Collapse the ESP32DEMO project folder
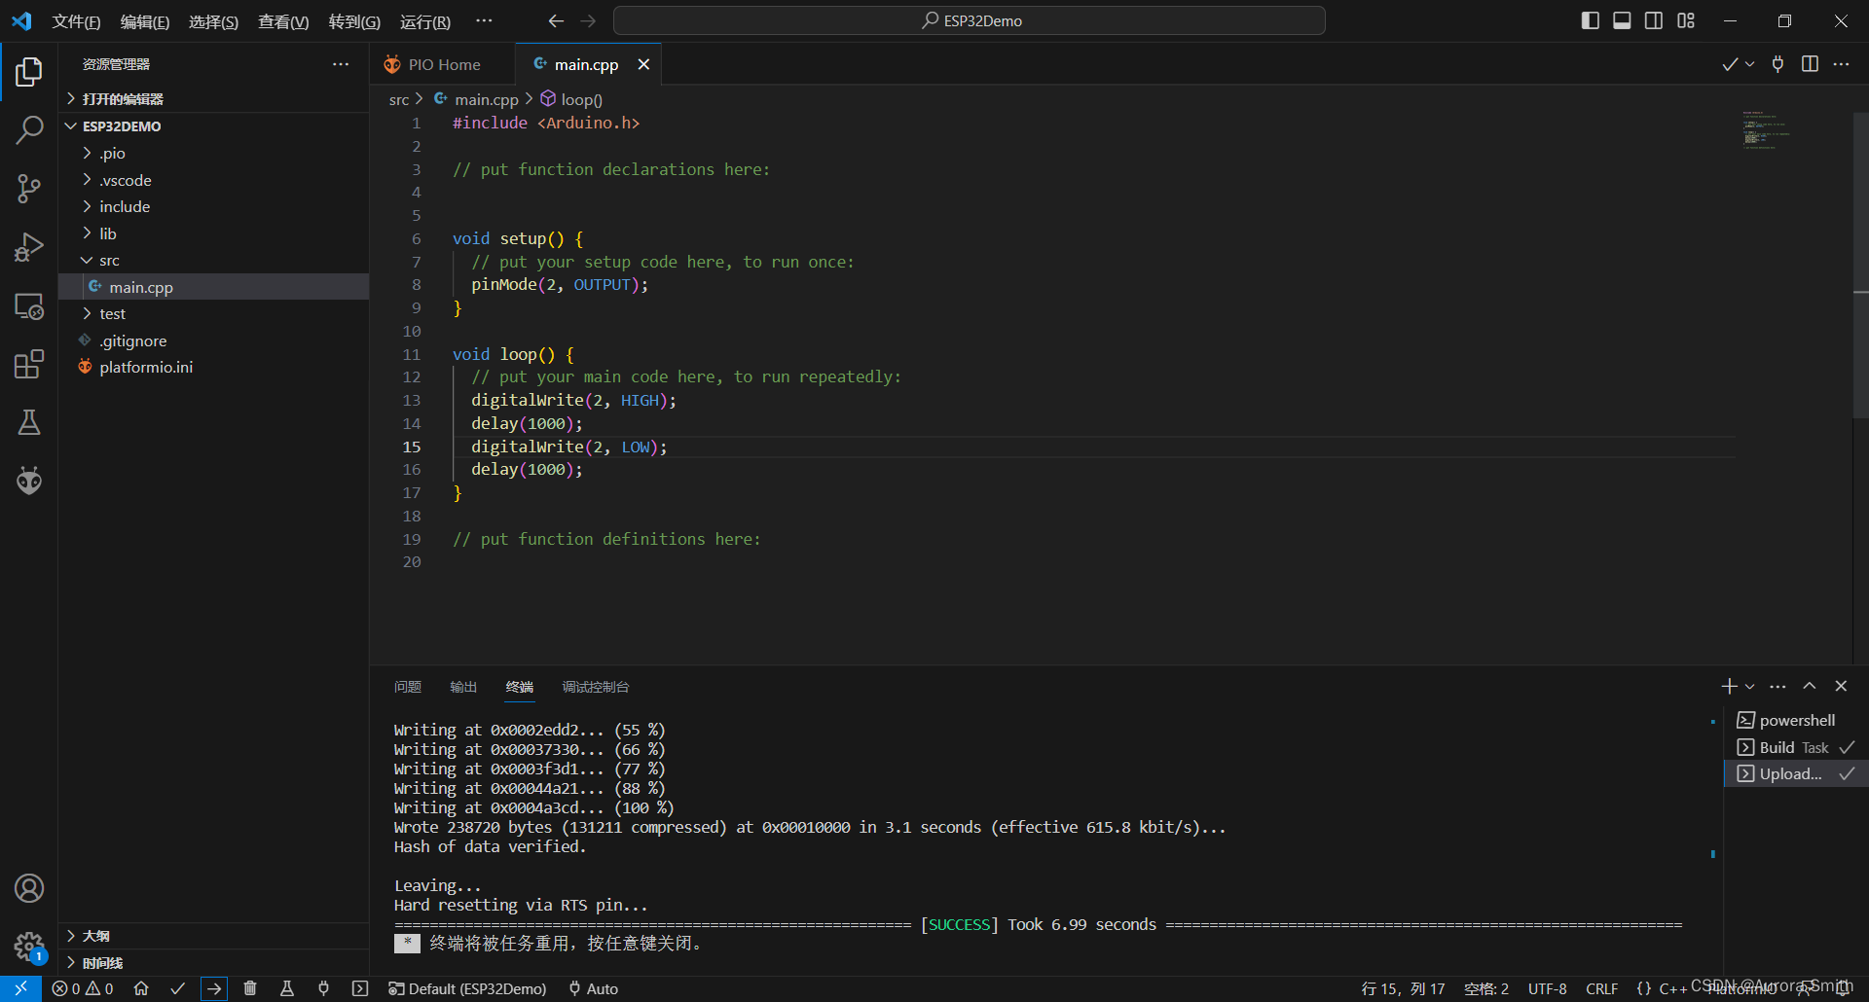Screen dimensions: 1869x1002 tap(213, 125)
